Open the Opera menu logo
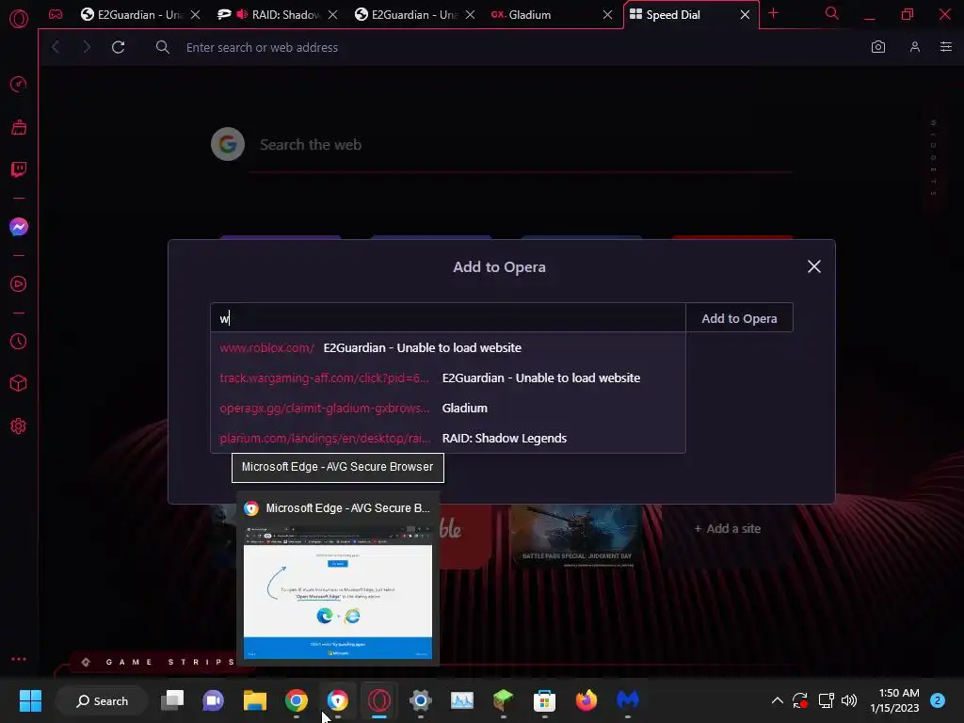This screenshot has height=723, width=964. pyautogui.click(x=19, y=19)
